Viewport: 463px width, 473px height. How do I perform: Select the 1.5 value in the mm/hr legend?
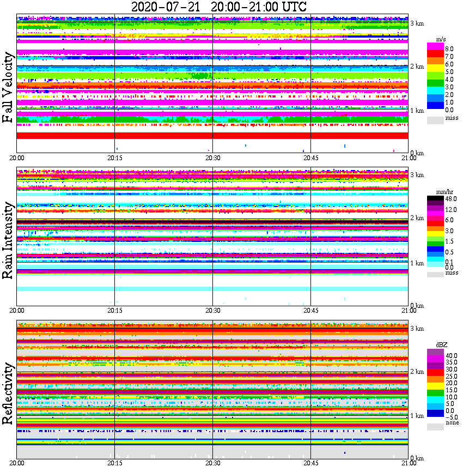449,241
